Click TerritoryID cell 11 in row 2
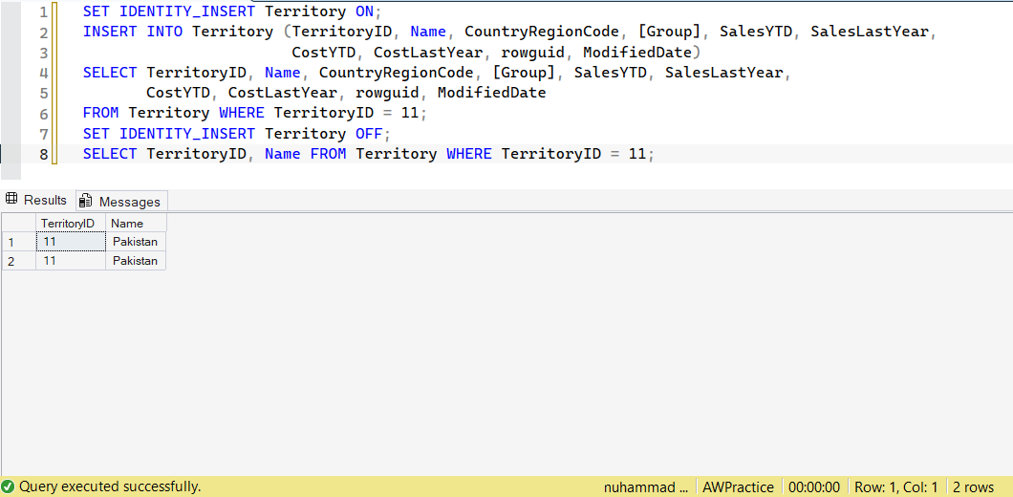Image resolution: width=1013 pixels, height=497 pixels. (71, 261)
